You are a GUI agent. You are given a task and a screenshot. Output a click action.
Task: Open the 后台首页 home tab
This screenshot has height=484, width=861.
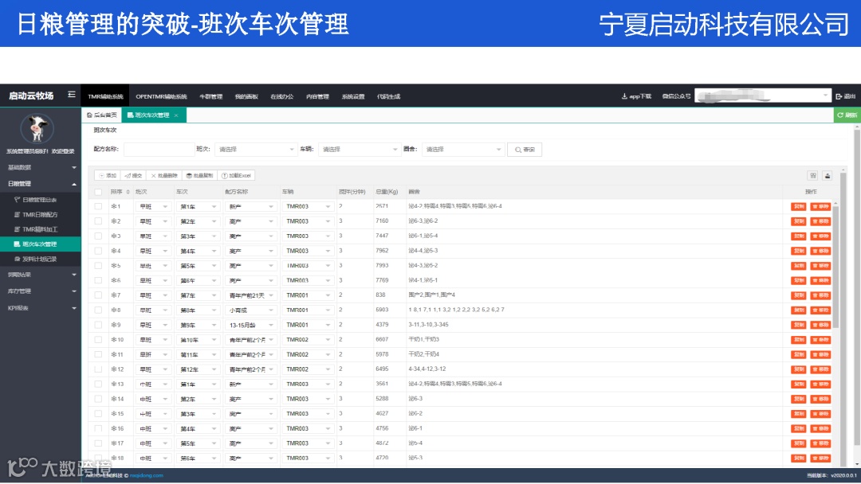(102, 115)
